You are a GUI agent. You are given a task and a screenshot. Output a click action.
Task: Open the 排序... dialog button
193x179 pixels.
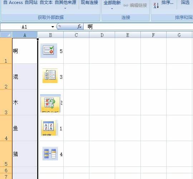[x=167, y=3]
